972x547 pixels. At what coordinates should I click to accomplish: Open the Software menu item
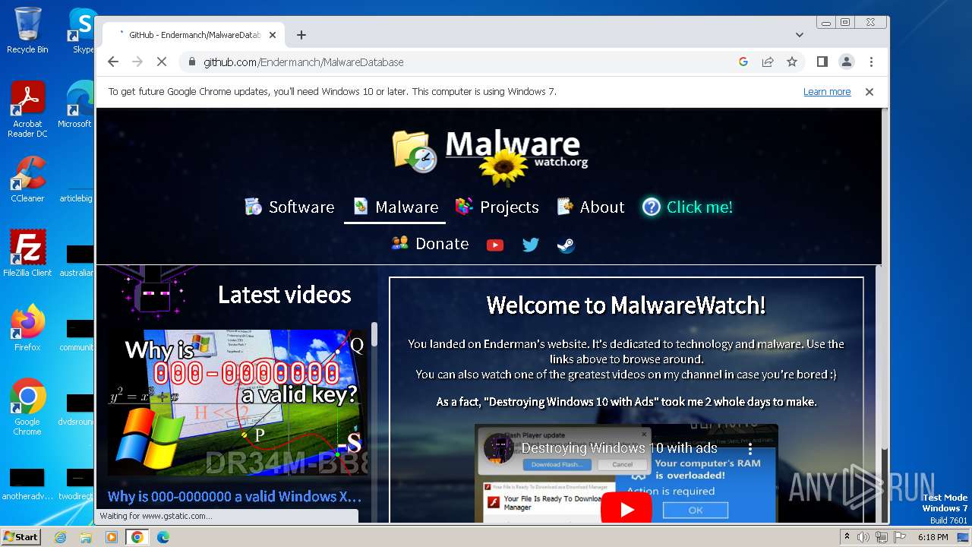pos(289,207)
